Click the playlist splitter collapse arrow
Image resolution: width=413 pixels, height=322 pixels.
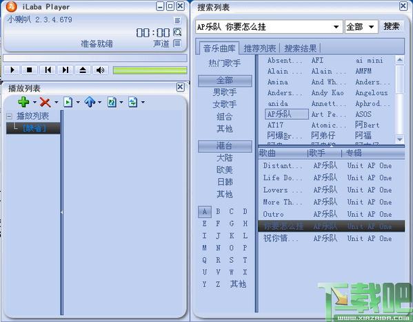coord(61,212)
